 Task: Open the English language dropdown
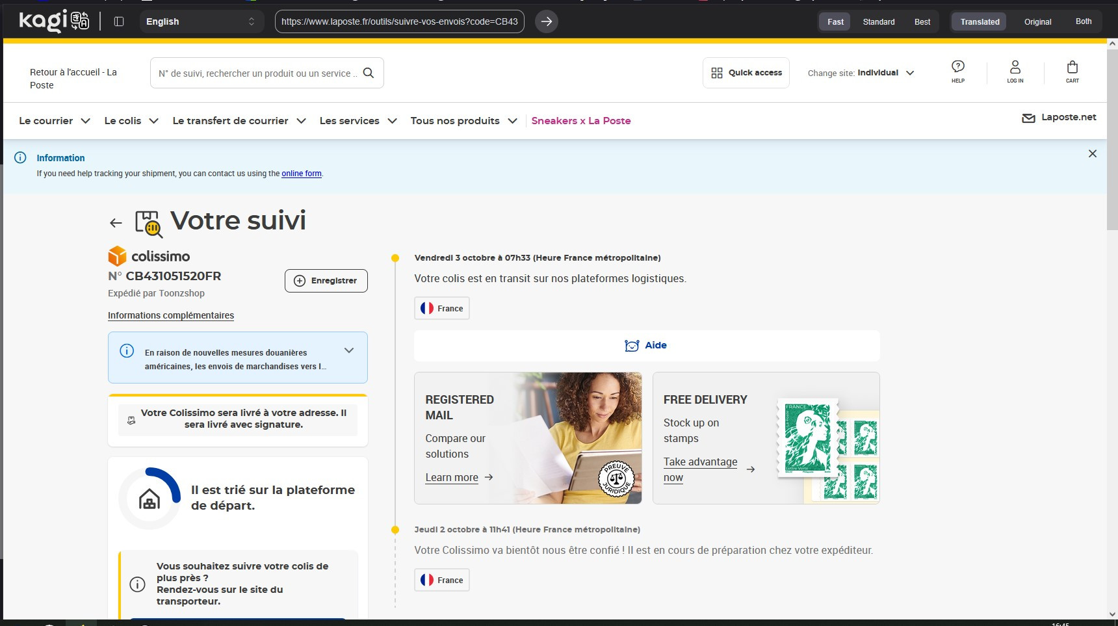coord(201,21)
